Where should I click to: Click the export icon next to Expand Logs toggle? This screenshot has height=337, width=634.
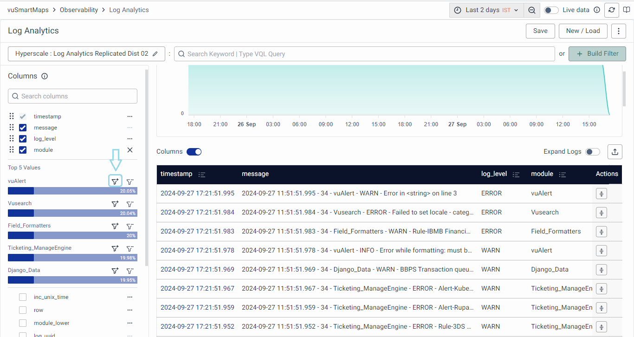click(615, 151)
